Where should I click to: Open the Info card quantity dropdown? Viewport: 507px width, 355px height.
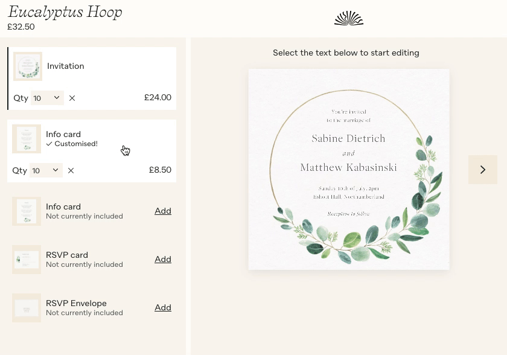pyautogui.click(x=46, y=170)
